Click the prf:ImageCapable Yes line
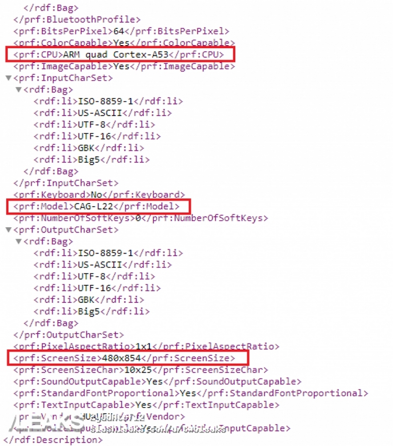 tap(124, 66)
